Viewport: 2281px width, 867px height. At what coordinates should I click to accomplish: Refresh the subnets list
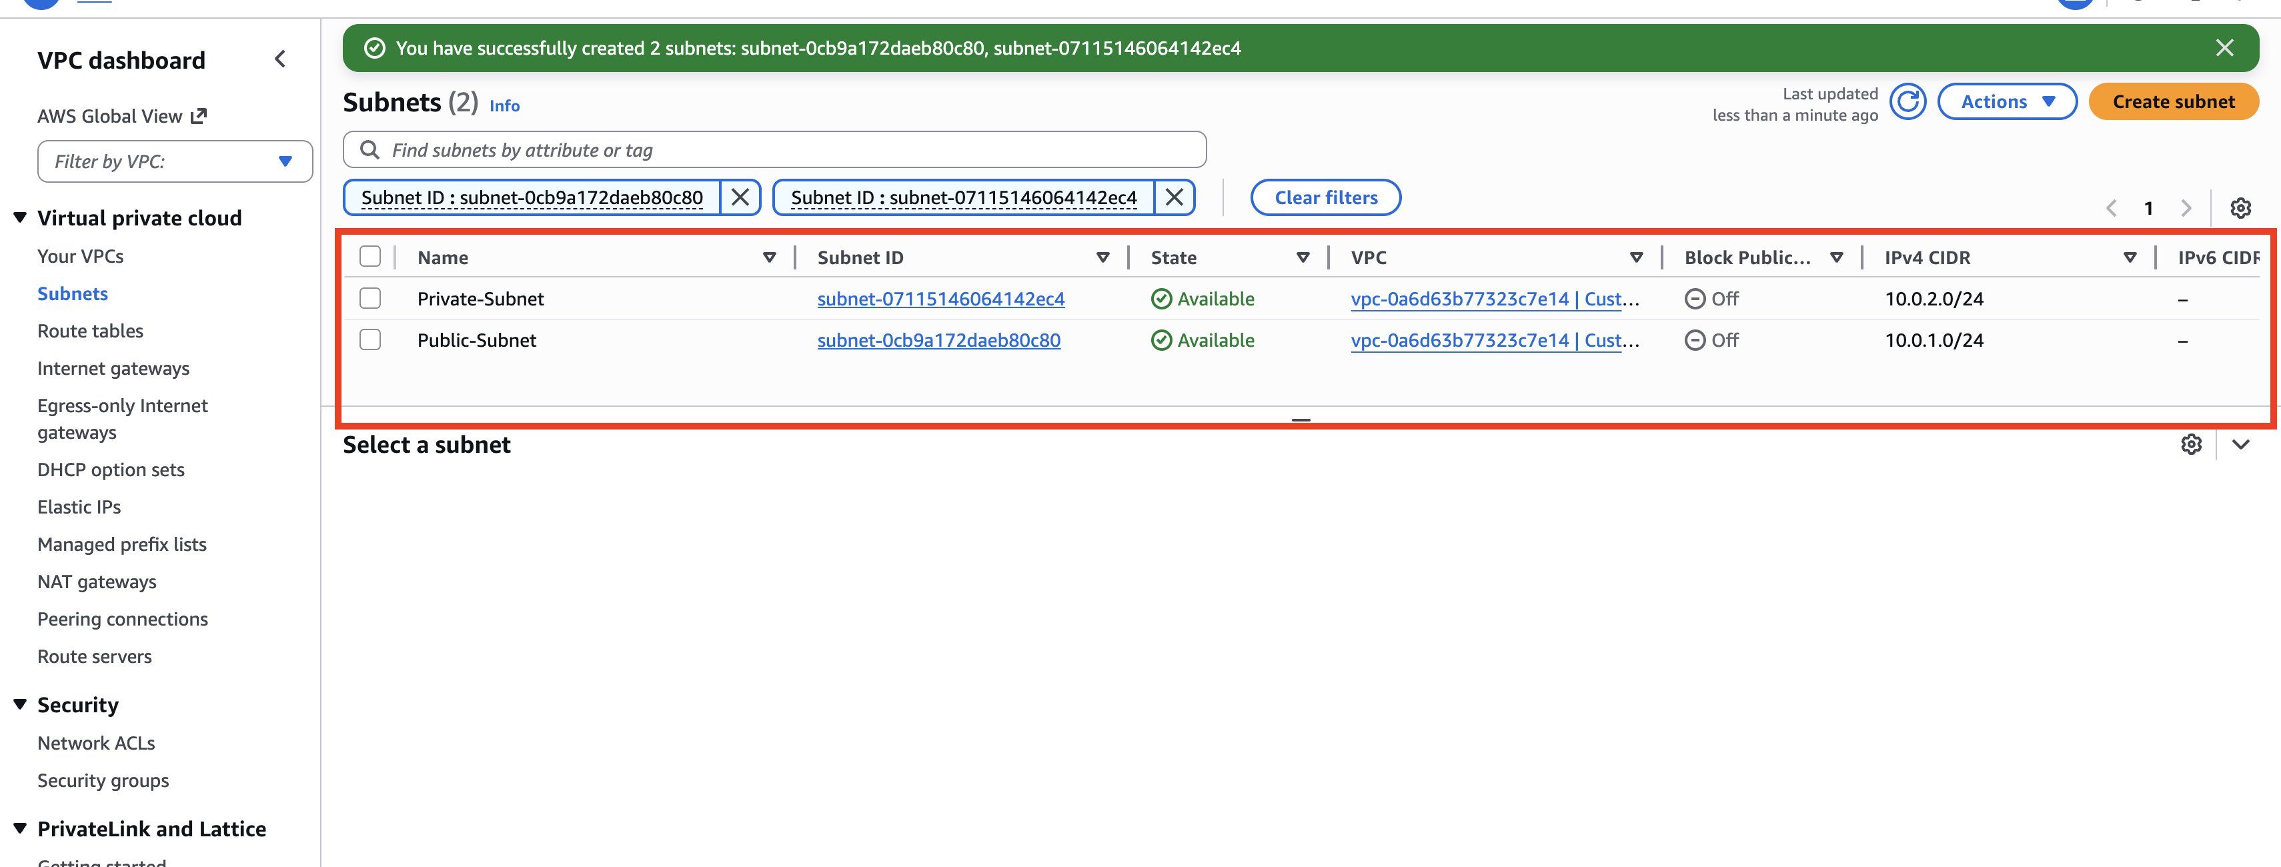[1908, 102]
